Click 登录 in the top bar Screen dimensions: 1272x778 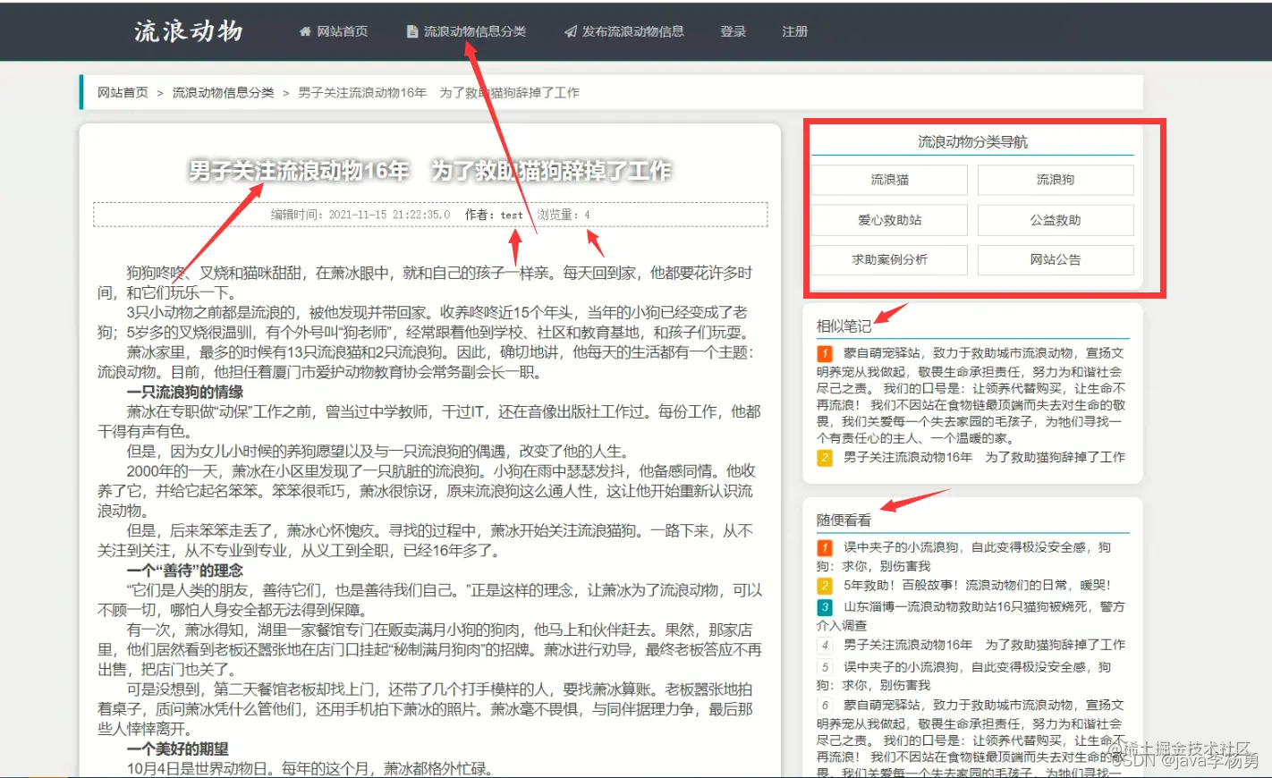tap(734, 31)
